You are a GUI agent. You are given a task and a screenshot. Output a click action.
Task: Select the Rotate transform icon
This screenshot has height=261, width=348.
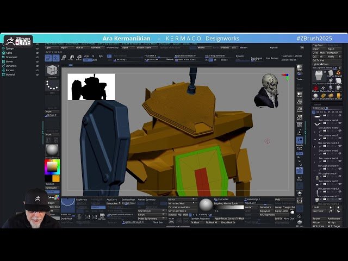(79, 58)
